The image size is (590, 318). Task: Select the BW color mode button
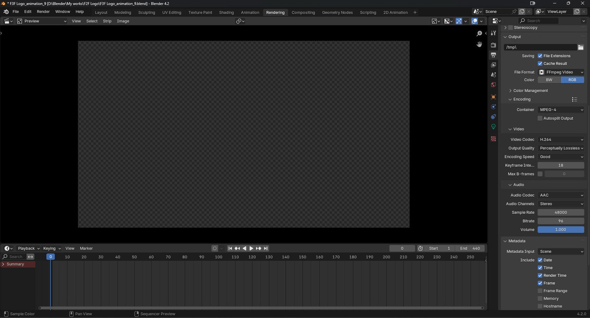549,80
